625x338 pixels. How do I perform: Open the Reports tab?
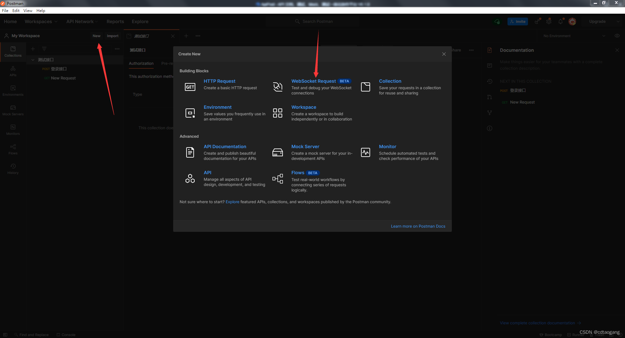tap(115, 21)
